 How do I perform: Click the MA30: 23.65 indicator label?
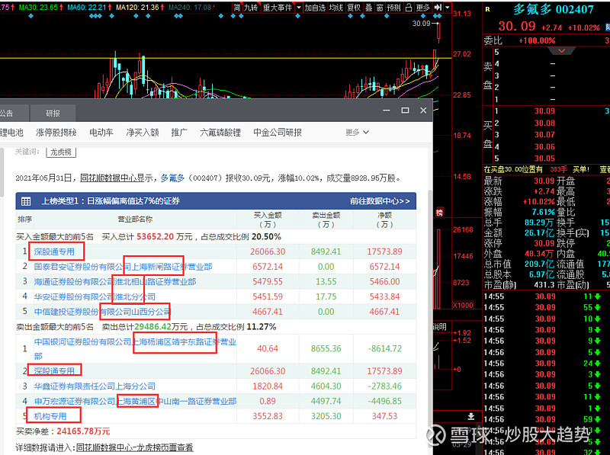[41, 8]
